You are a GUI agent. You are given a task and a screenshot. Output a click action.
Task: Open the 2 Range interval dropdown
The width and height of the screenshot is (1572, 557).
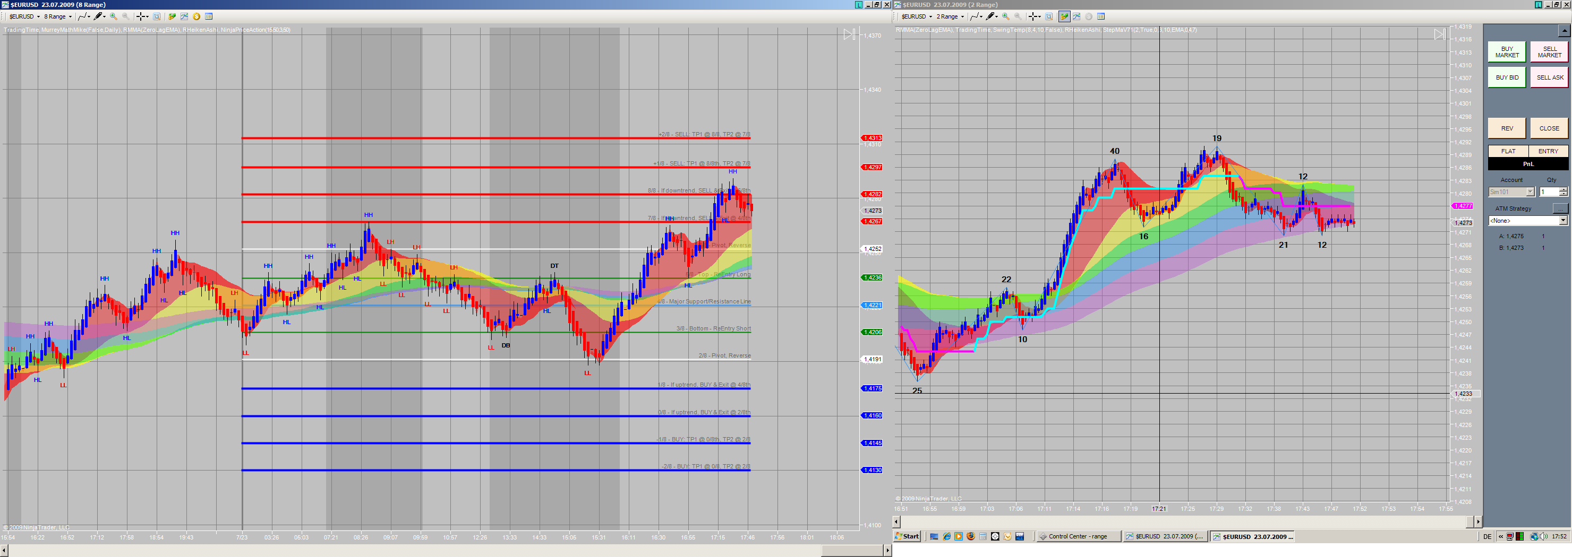950,16
